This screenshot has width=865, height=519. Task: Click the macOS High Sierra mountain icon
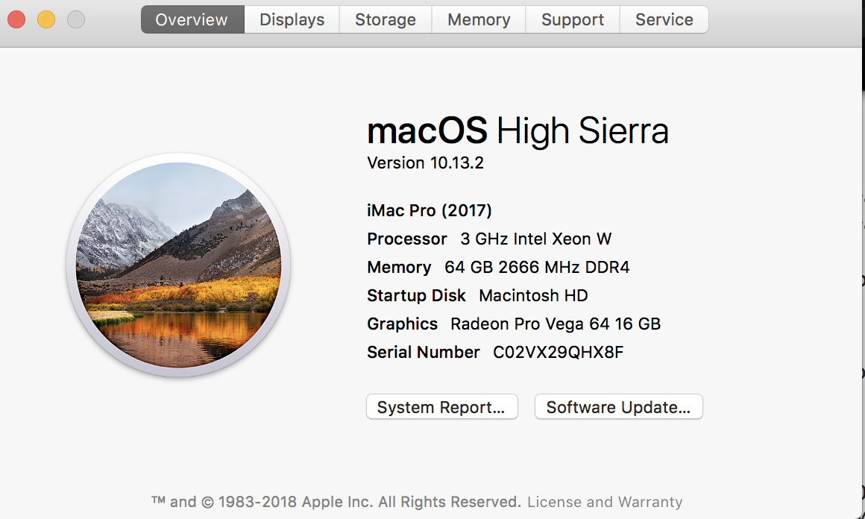tap(178, 265)
